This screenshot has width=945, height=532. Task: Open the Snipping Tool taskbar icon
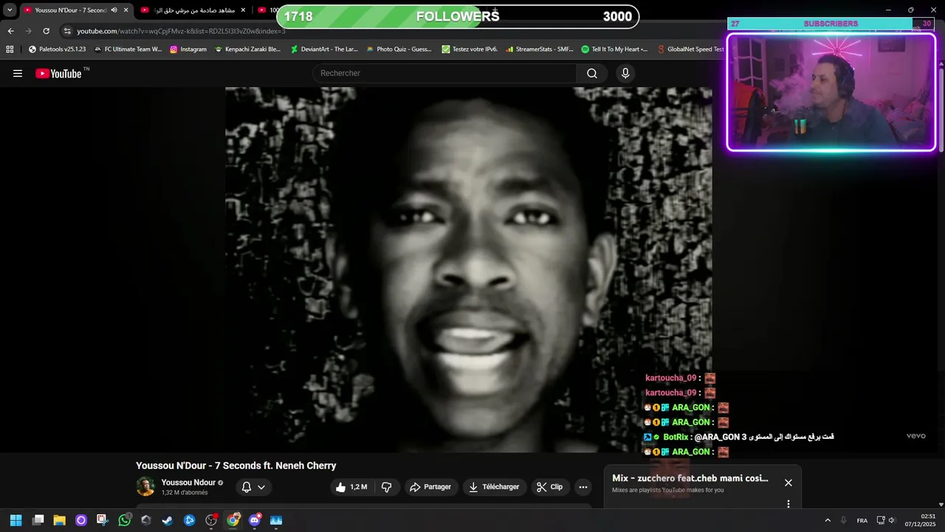(102, 520)
